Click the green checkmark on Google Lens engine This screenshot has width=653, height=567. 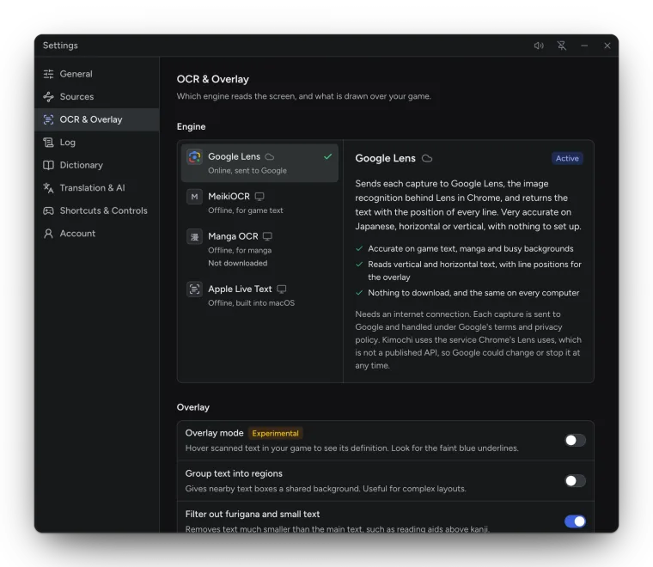328,156
